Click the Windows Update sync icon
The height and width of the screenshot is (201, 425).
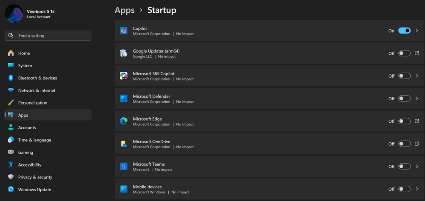[x=11, y=190]
